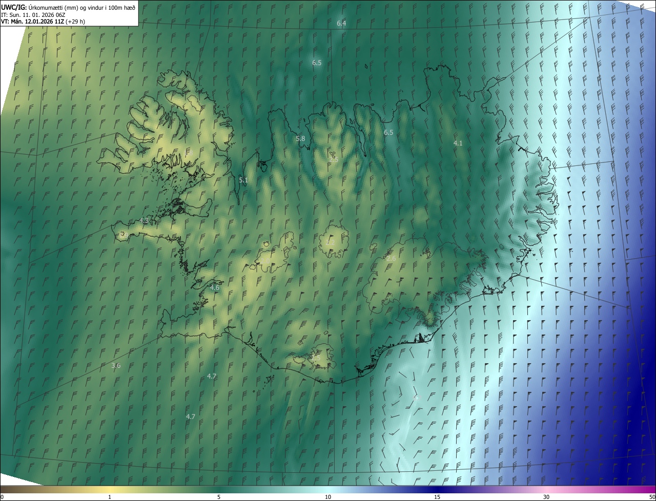Viewport: 656px width, 501px height.
Task: Click the color scale tick label "5"
Action: coord(219,497)
